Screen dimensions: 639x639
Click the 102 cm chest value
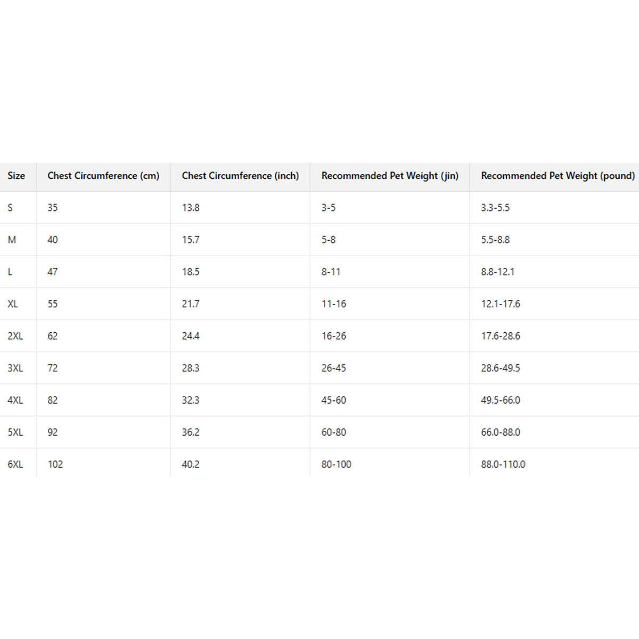pyautogui.click(x=55, y=464)
